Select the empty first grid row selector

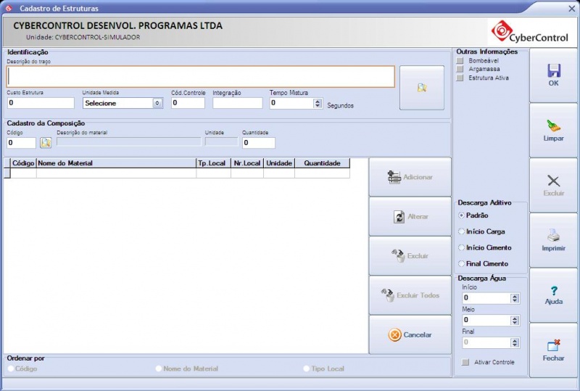tap(7, 173)
